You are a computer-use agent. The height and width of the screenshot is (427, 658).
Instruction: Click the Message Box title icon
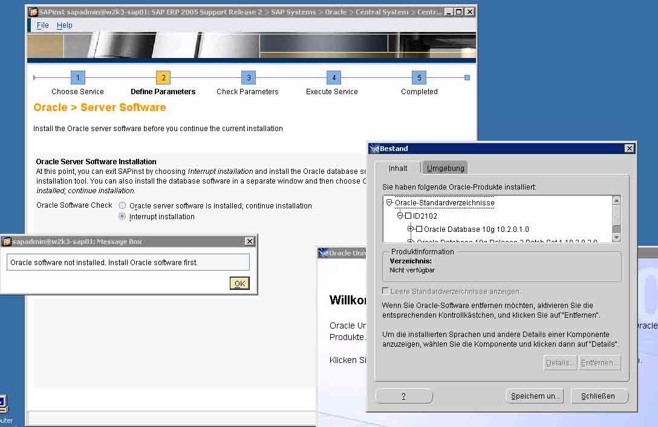pyautogui.click(x=6, y=242)
